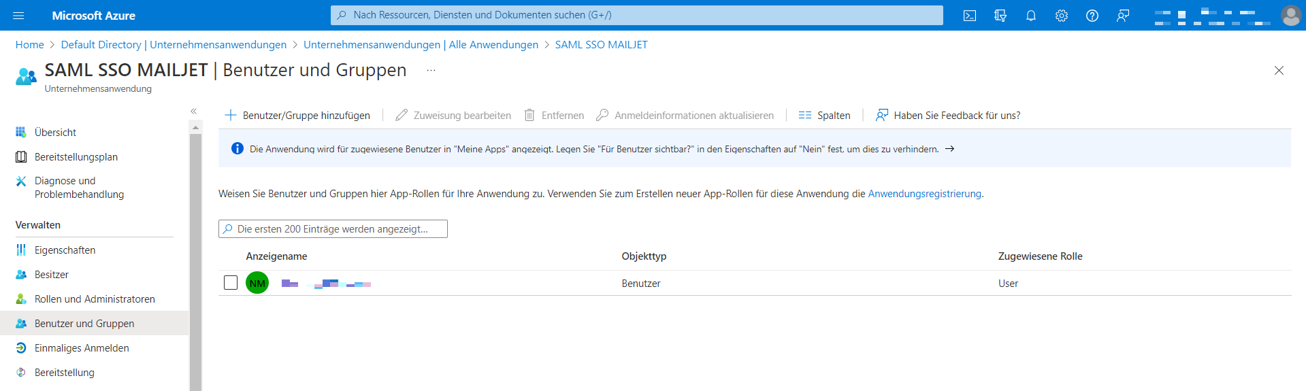Click Objekttyp column header
Viewport: 1306px width, 391px height.
[x=644, y=256]
